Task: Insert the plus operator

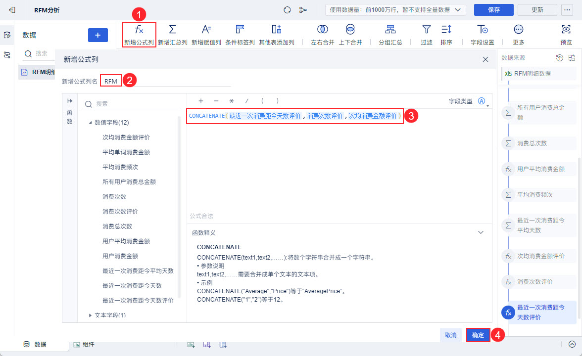Action: (x=201, y=101)
